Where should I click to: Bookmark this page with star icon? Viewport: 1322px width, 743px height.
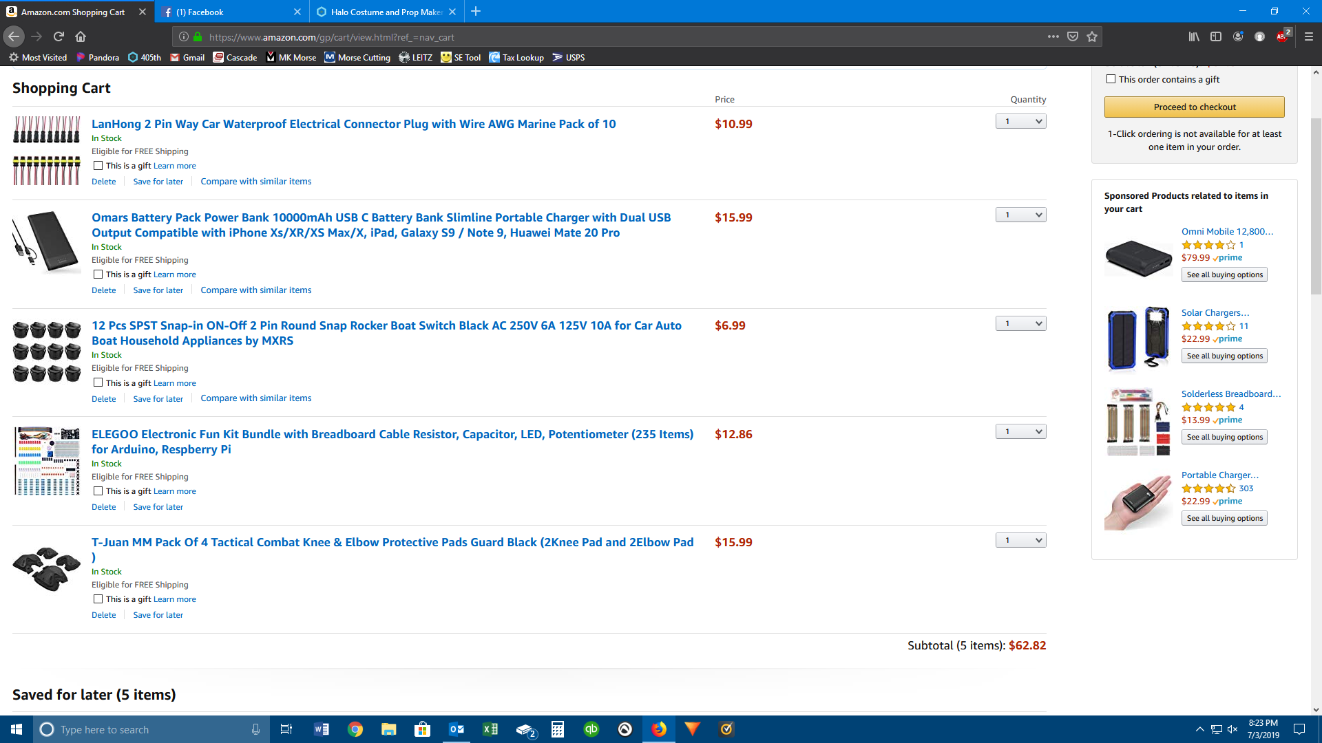coord(1092,36)
